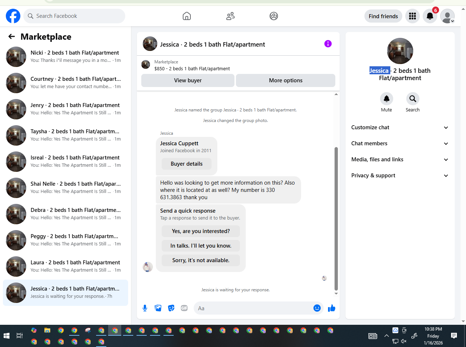This screenshot has height=347, width=466.
Task: Expand the Chat members section
Action: point(400,143)
